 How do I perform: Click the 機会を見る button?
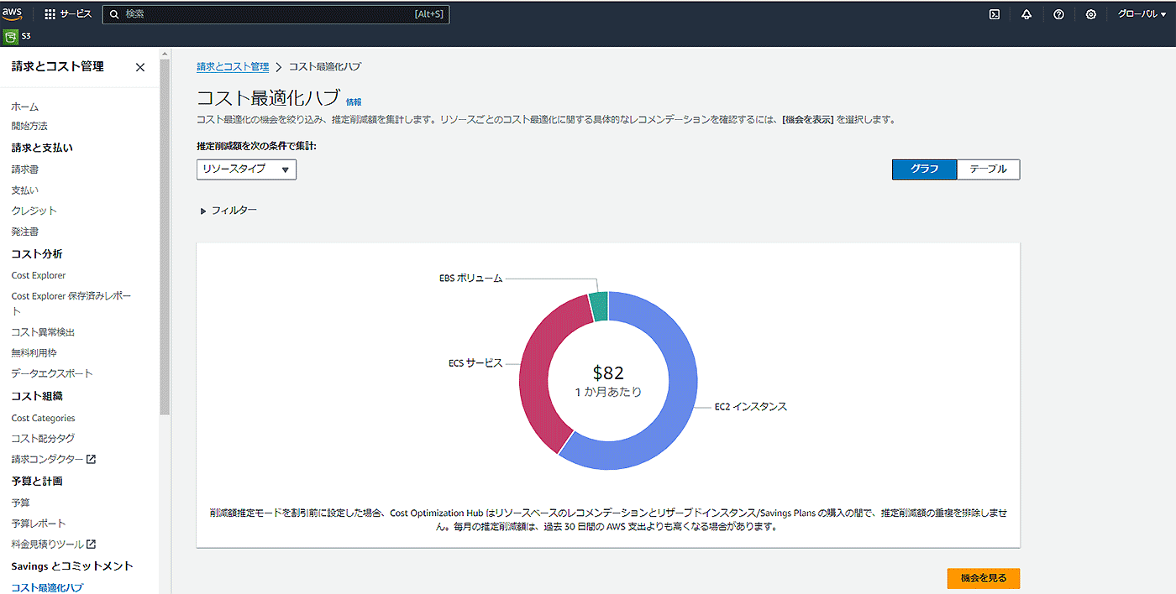tap(983, 578)
